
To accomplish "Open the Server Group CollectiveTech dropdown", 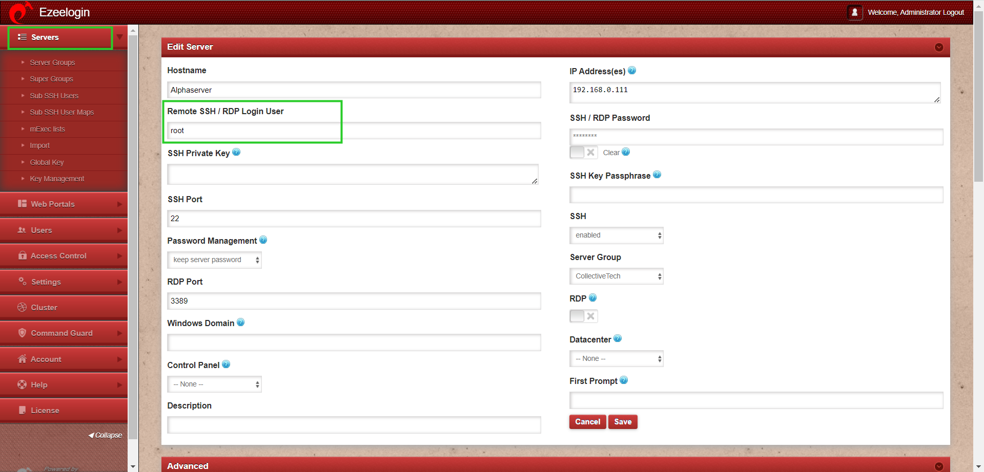I will point(617,276).
